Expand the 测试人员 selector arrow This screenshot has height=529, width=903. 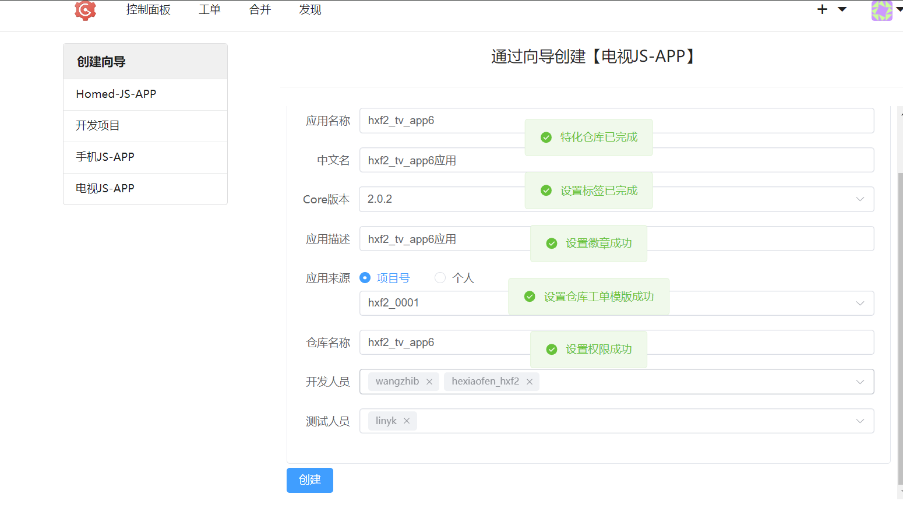pos(859,421)
